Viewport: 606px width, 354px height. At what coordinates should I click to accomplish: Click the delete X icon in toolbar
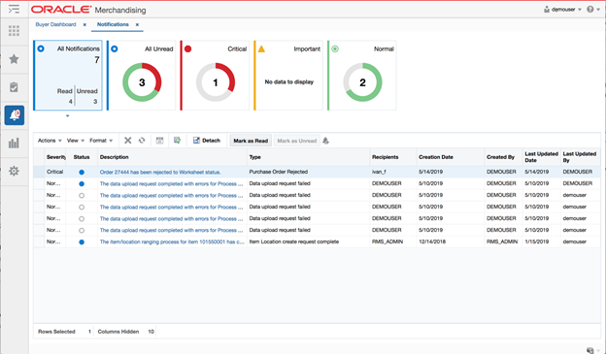pyautogui.click(x=128, y=141)
